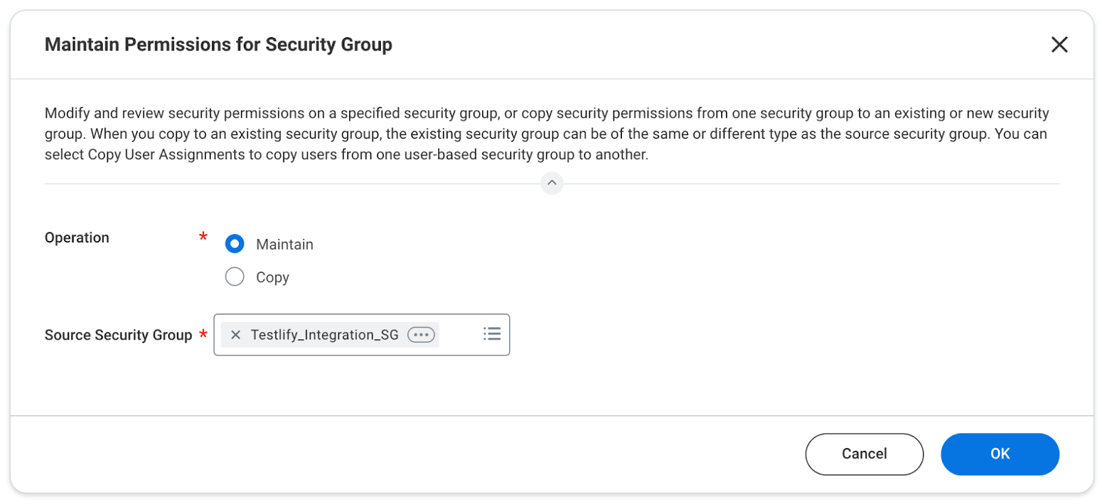Click the Testlify_Integration_SG chip text
Image resolution: width=1102 pixels, height=504 pixels.
click(324, 335)
